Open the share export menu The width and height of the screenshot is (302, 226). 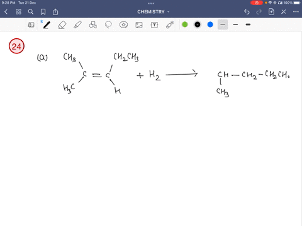(55, 12)
